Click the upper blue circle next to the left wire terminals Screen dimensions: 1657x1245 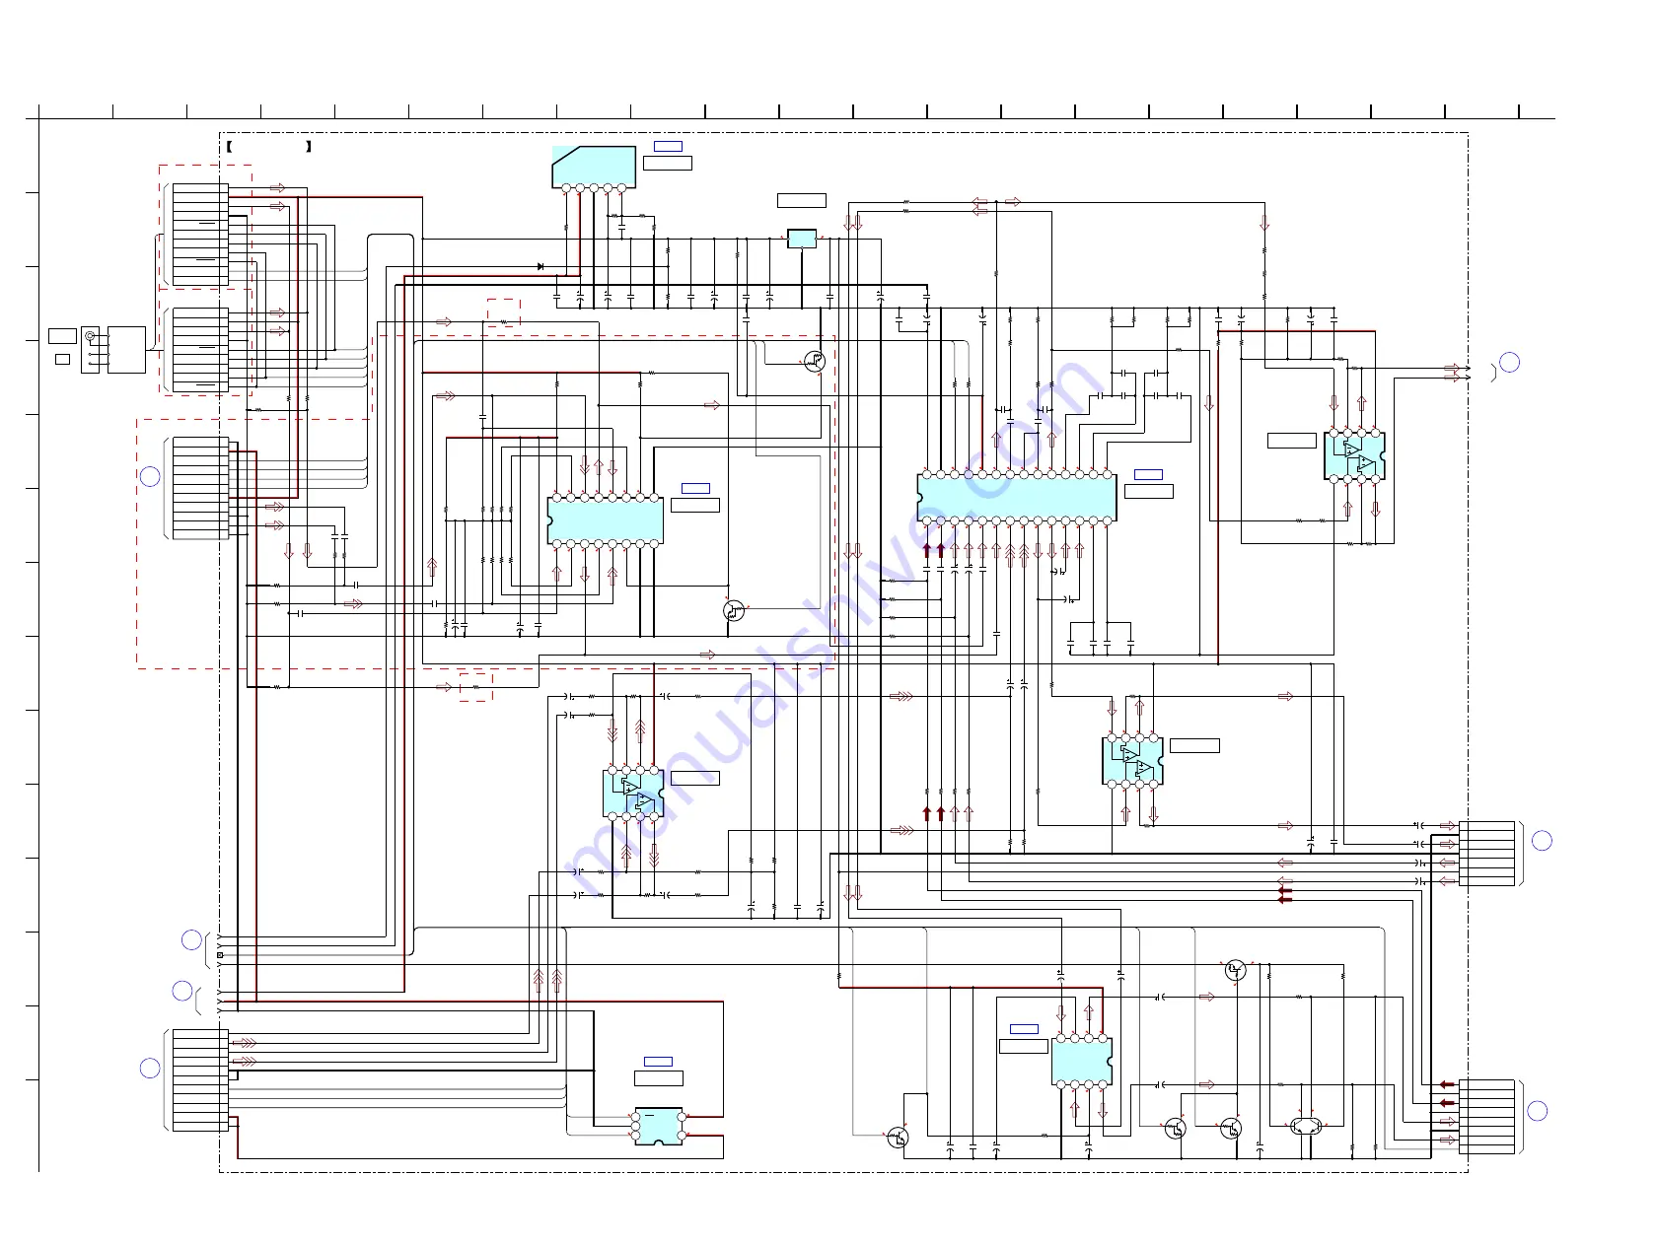192,940
